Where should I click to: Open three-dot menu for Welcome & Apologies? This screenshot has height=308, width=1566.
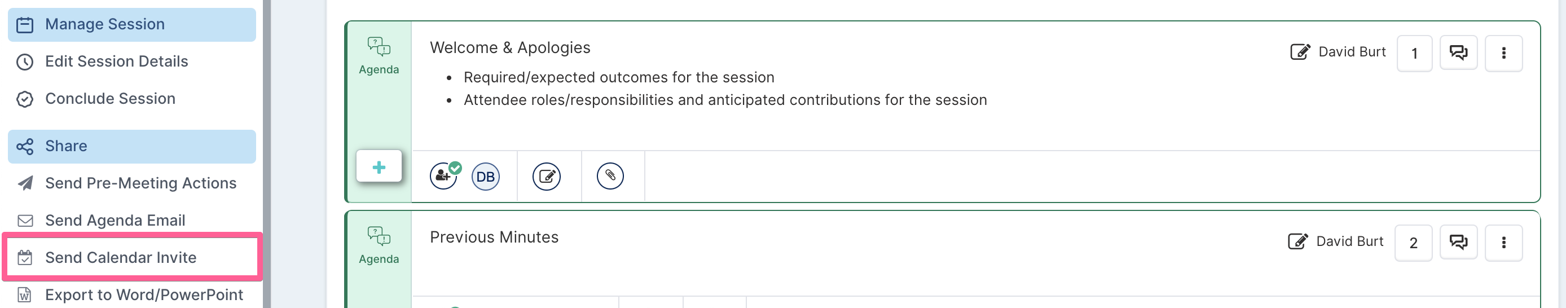pyautogui.click(x=1503, y=53)
